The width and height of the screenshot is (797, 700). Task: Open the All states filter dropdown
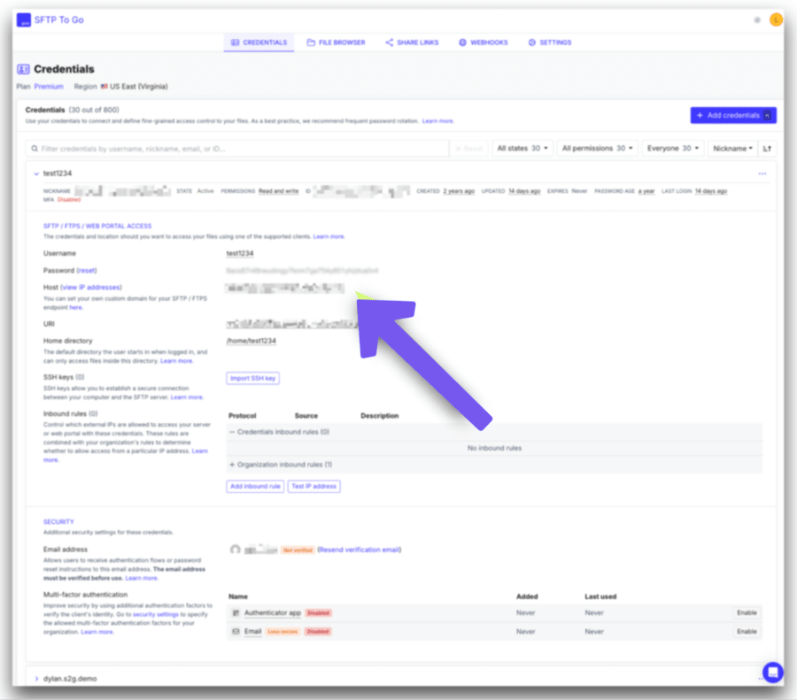tap(523, 149)
